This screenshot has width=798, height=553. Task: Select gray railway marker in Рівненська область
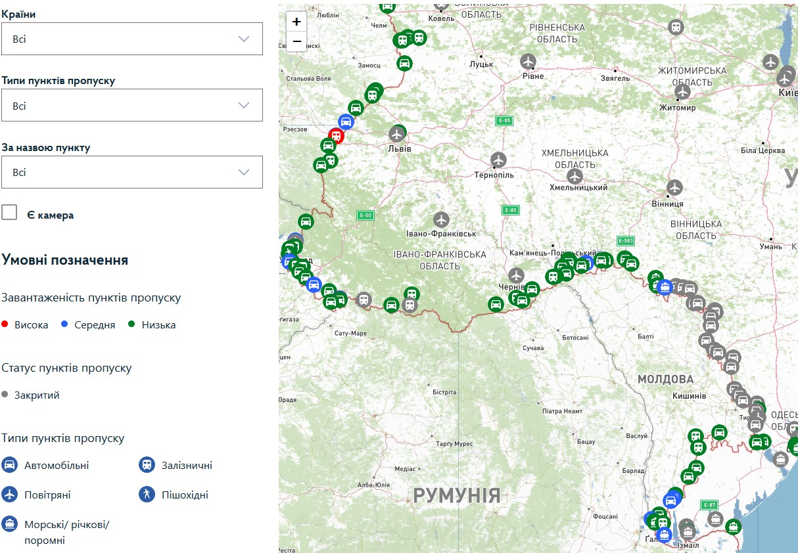click(x=676, y=27)
